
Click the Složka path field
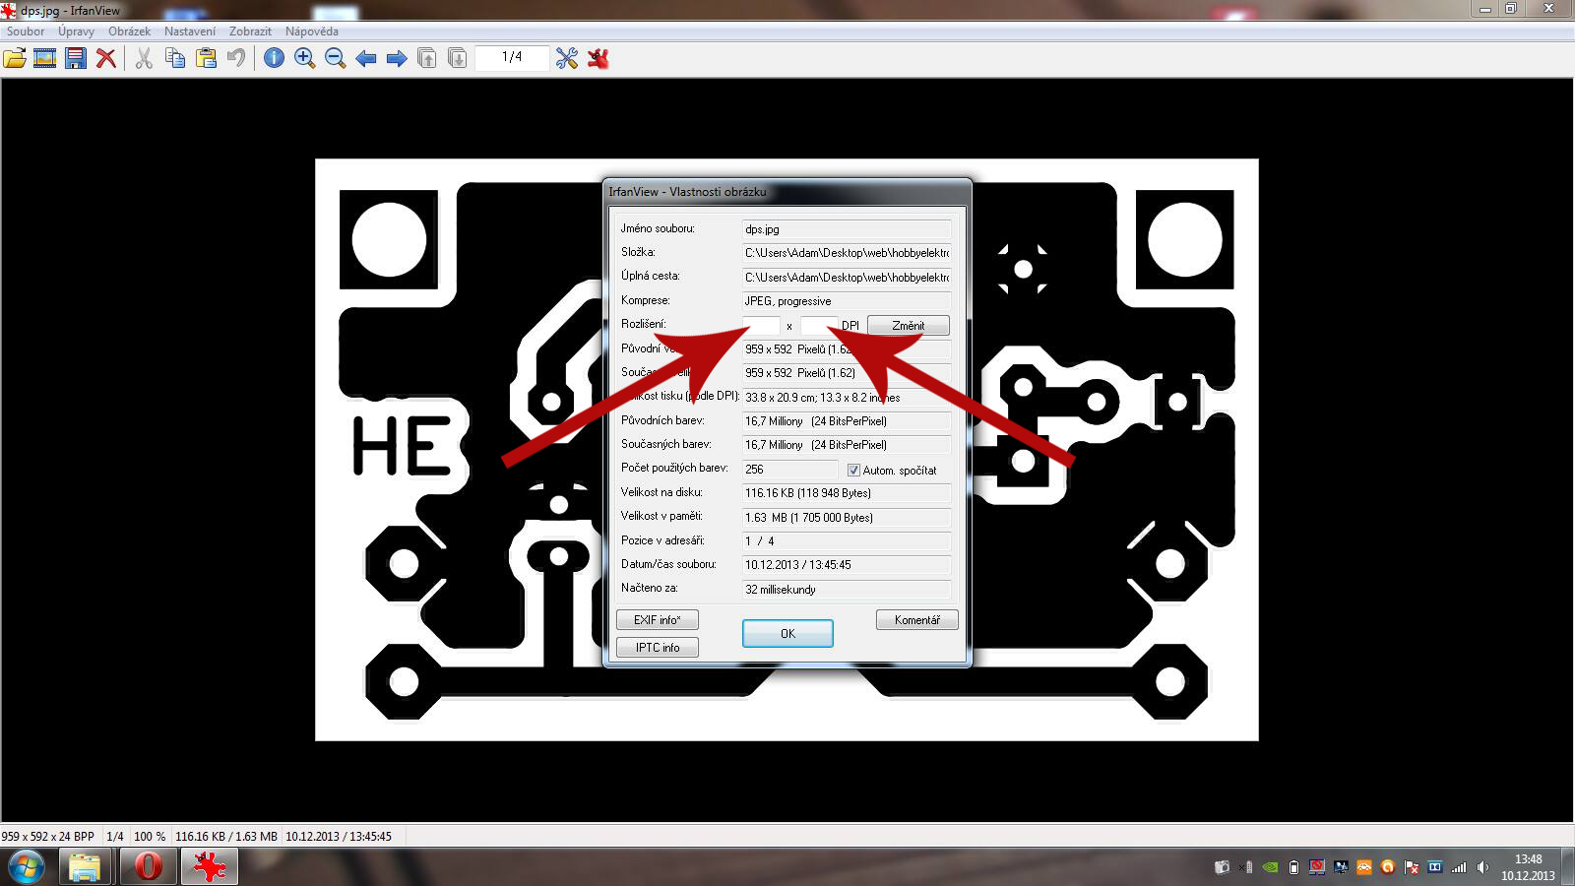click(847, 253)
